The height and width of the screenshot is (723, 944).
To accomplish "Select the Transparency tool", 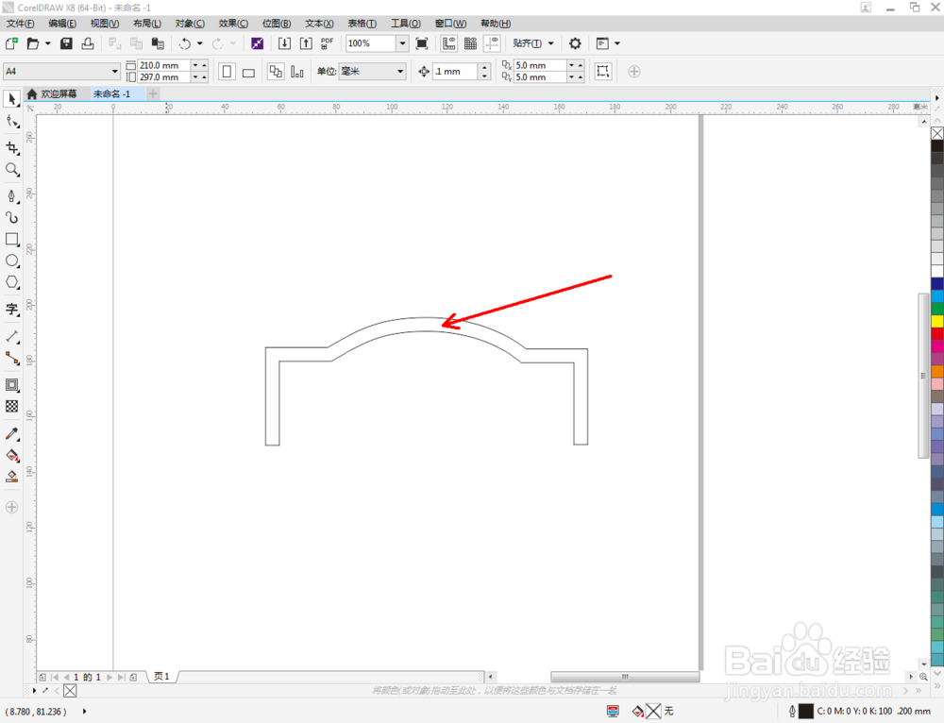I will click(x=12, y=407).
